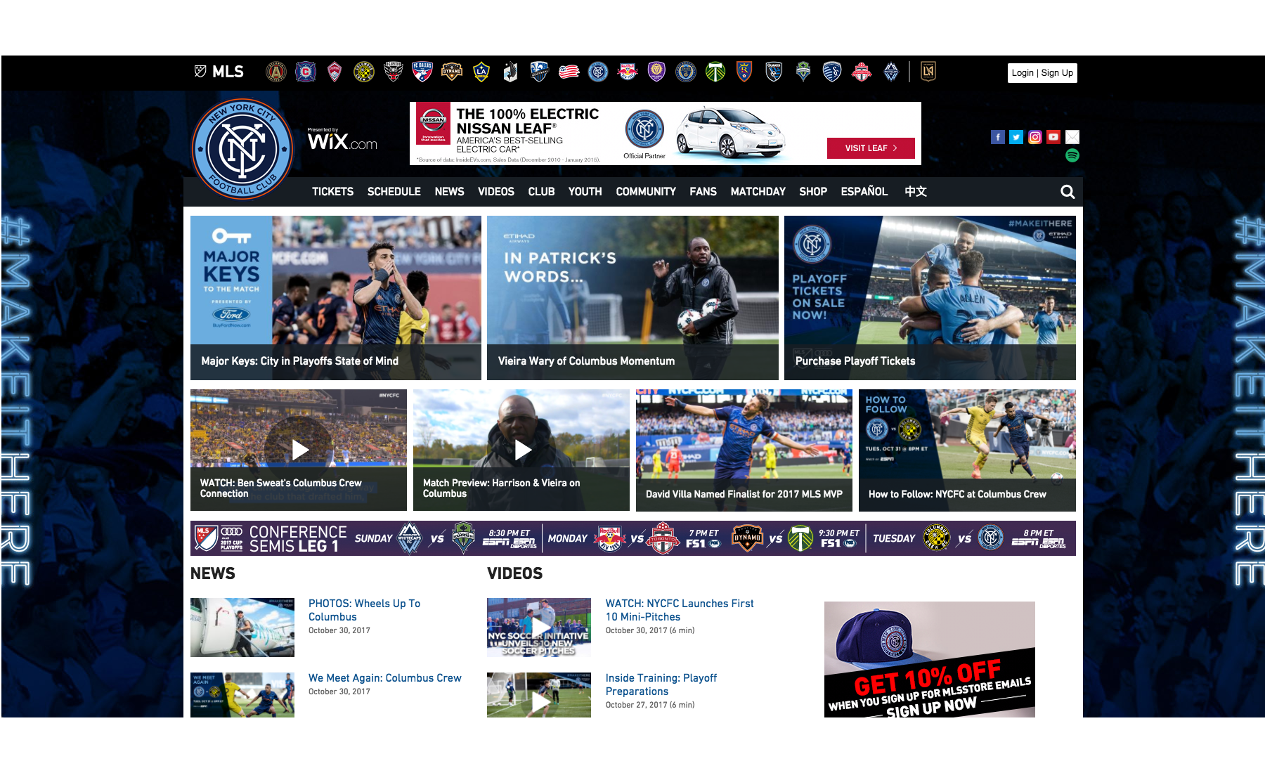Click the Login link
Image resolution: width=1265 pixels, height=773 pixels.
pos(1023,73)
